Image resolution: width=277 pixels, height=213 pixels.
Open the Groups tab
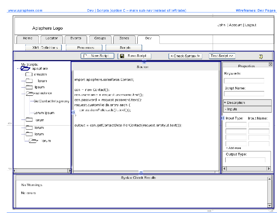pyautogui.click(x=100, y=39)
